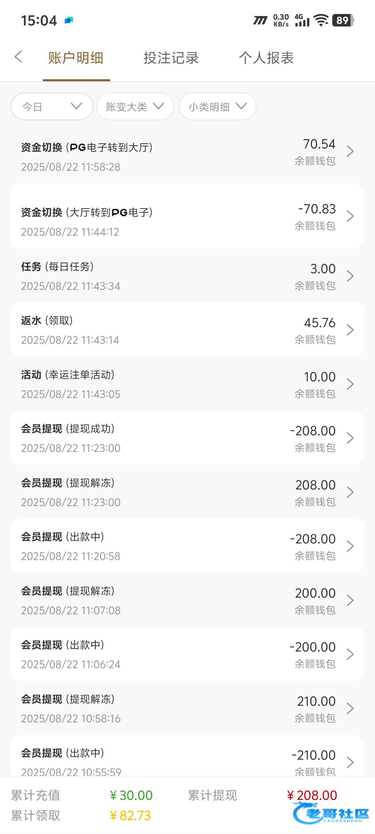Screen dimensions: 375x834
Task: Tap the back arrow icon
Action: pos(19,57)
